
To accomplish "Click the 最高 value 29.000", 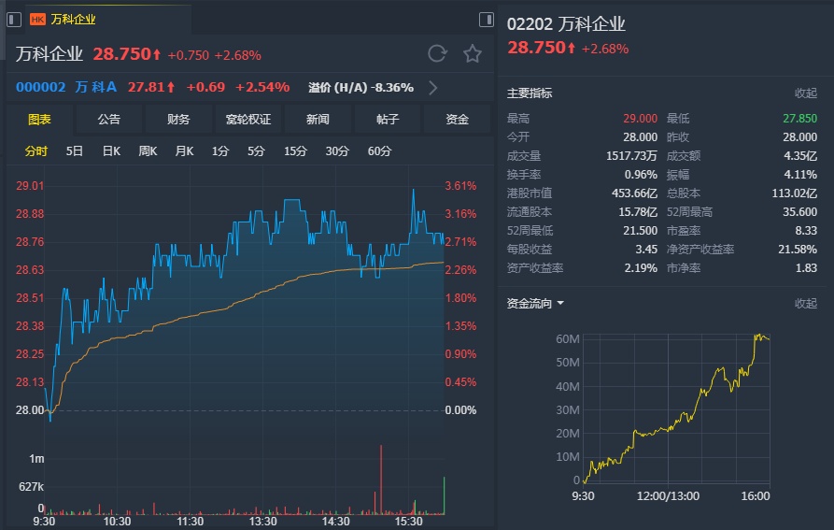I will (x=640, y=119).
